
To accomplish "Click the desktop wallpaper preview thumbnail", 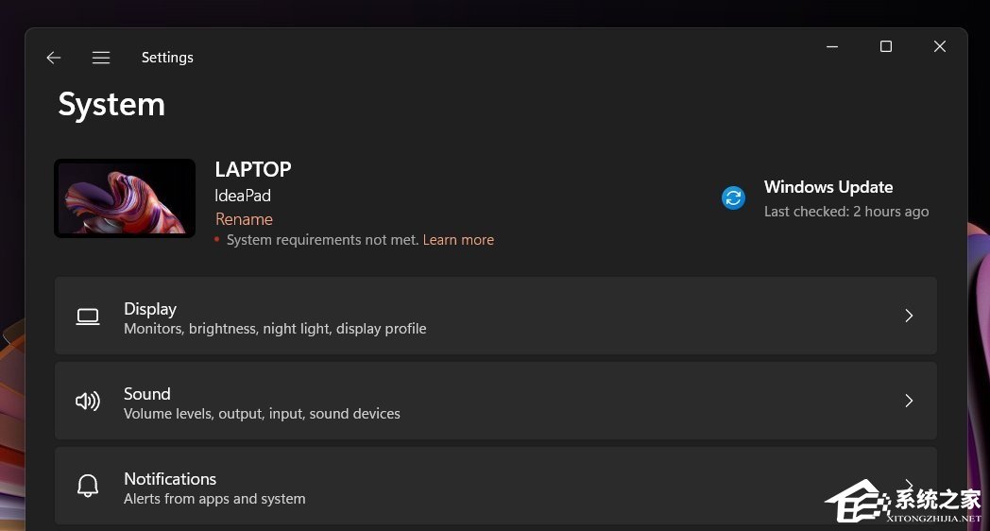I will (125, 197).
